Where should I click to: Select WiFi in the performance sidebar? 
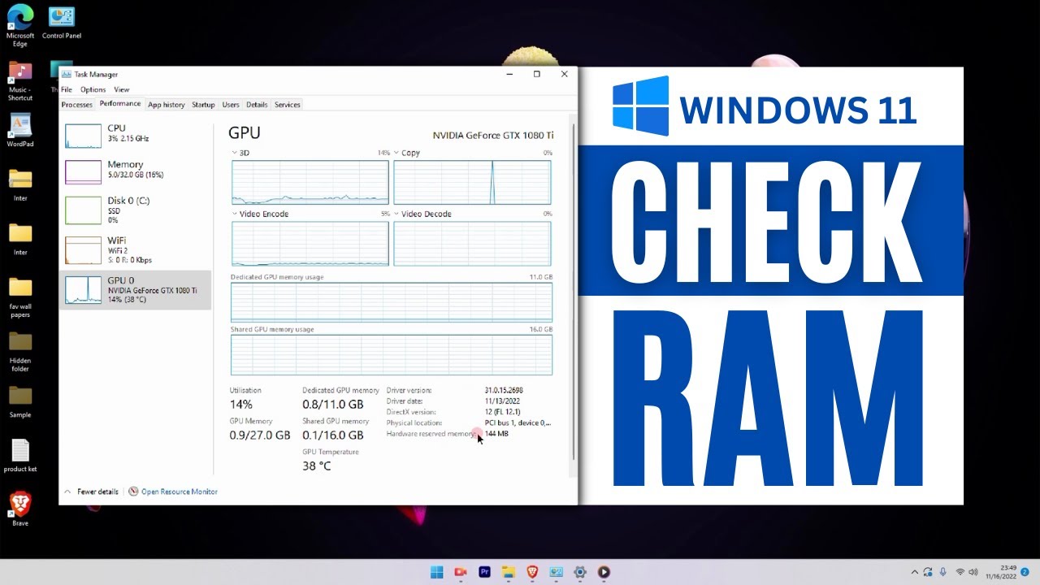pos(136,250)
